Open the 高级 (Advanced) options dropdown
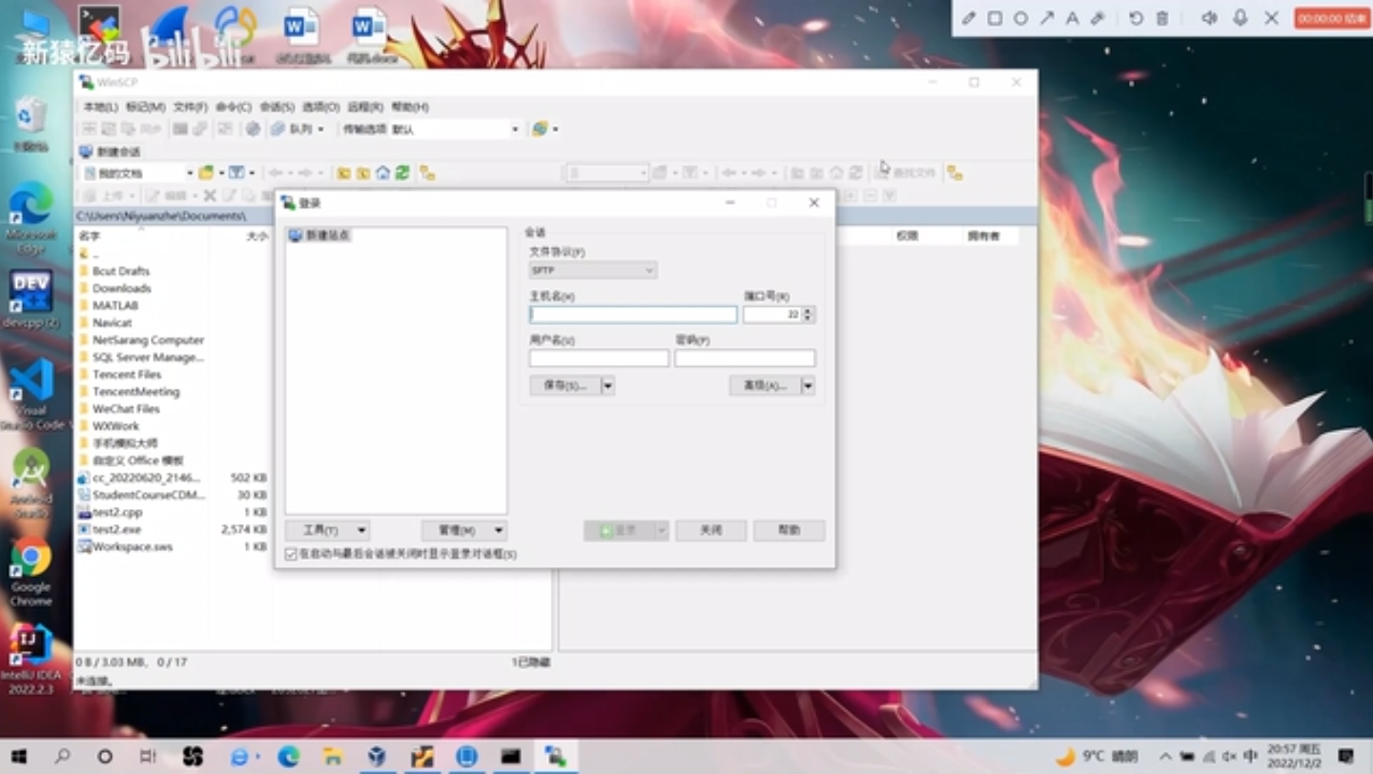 (x=808, y=386)
